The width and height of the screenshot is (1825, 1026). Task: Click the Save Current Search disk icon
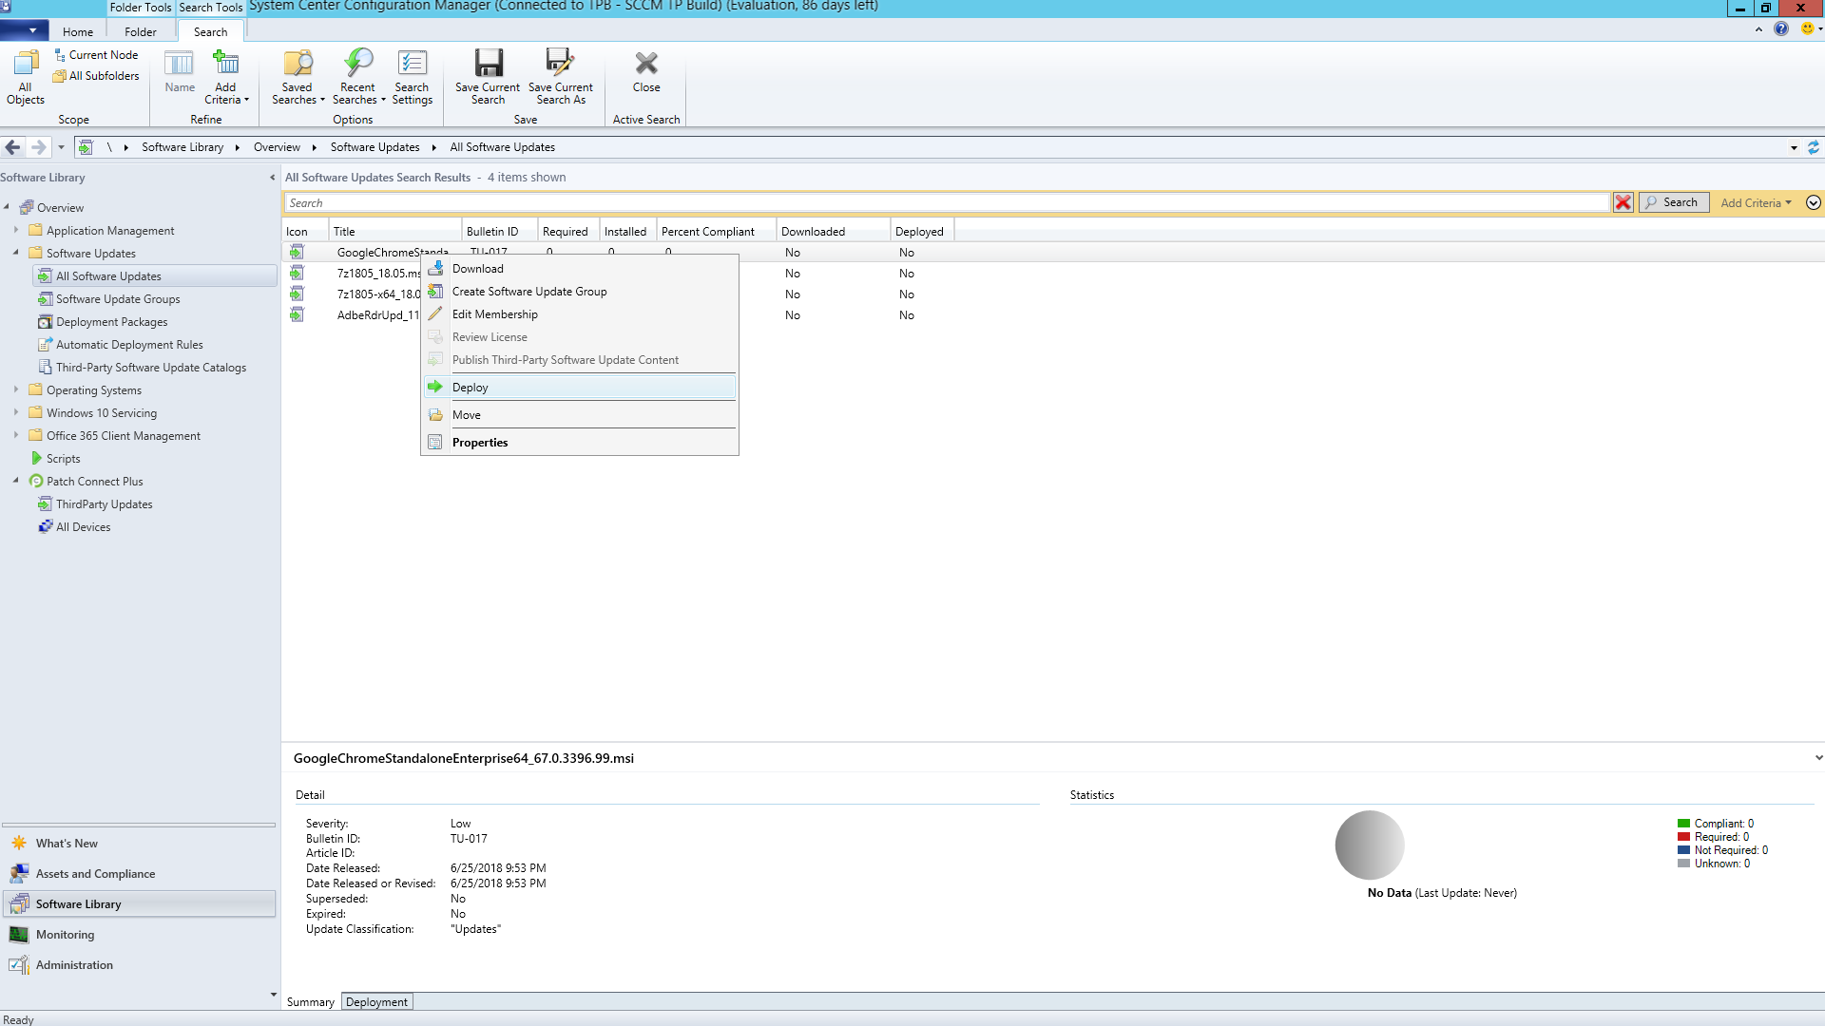coord(488,64)
